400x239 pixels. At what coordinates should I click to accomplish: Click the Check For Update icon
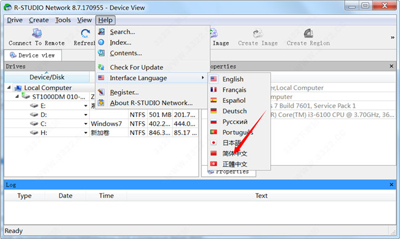(x=102, y=67)
